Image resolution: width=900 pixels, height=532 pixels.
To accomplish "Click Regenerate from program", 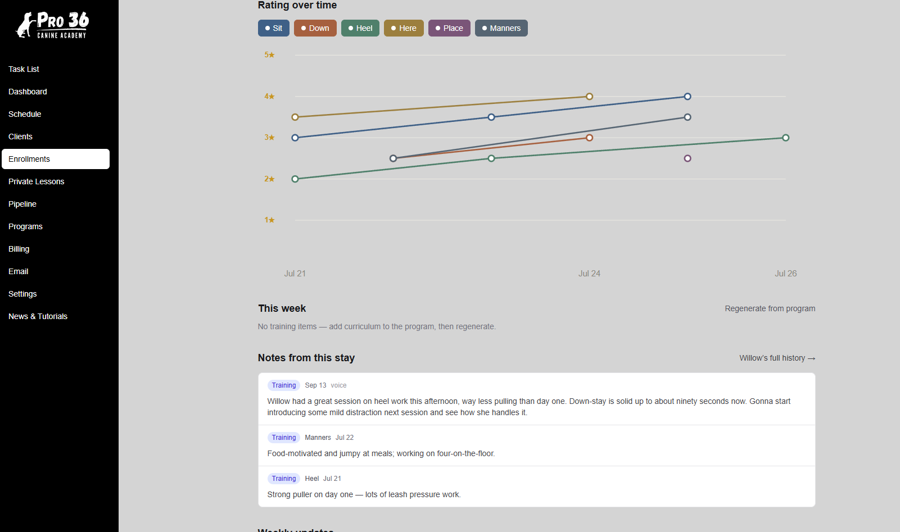I will (770, 308).
